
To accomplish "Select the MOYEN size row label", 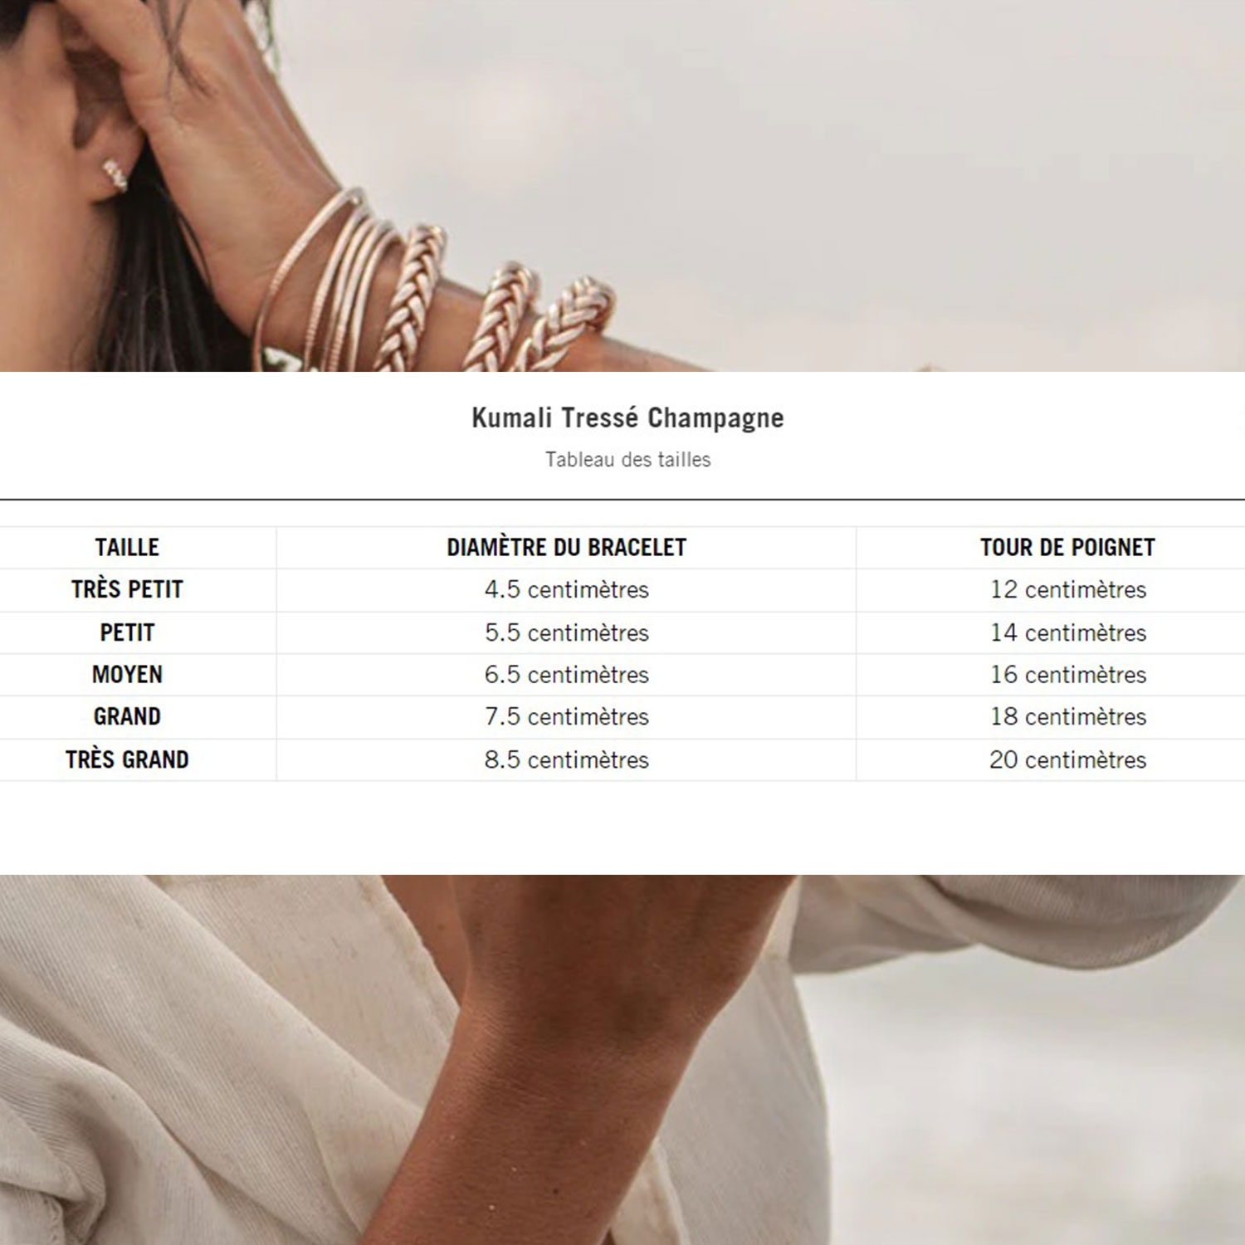I will pos(127,675).
